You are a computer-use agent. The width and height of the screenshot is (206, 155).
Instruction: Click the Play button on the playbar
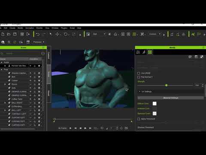[x=70, y=128]
